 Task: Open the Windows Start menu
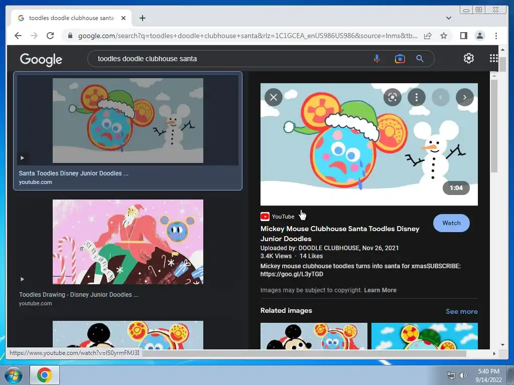click(x=14, y=375)
